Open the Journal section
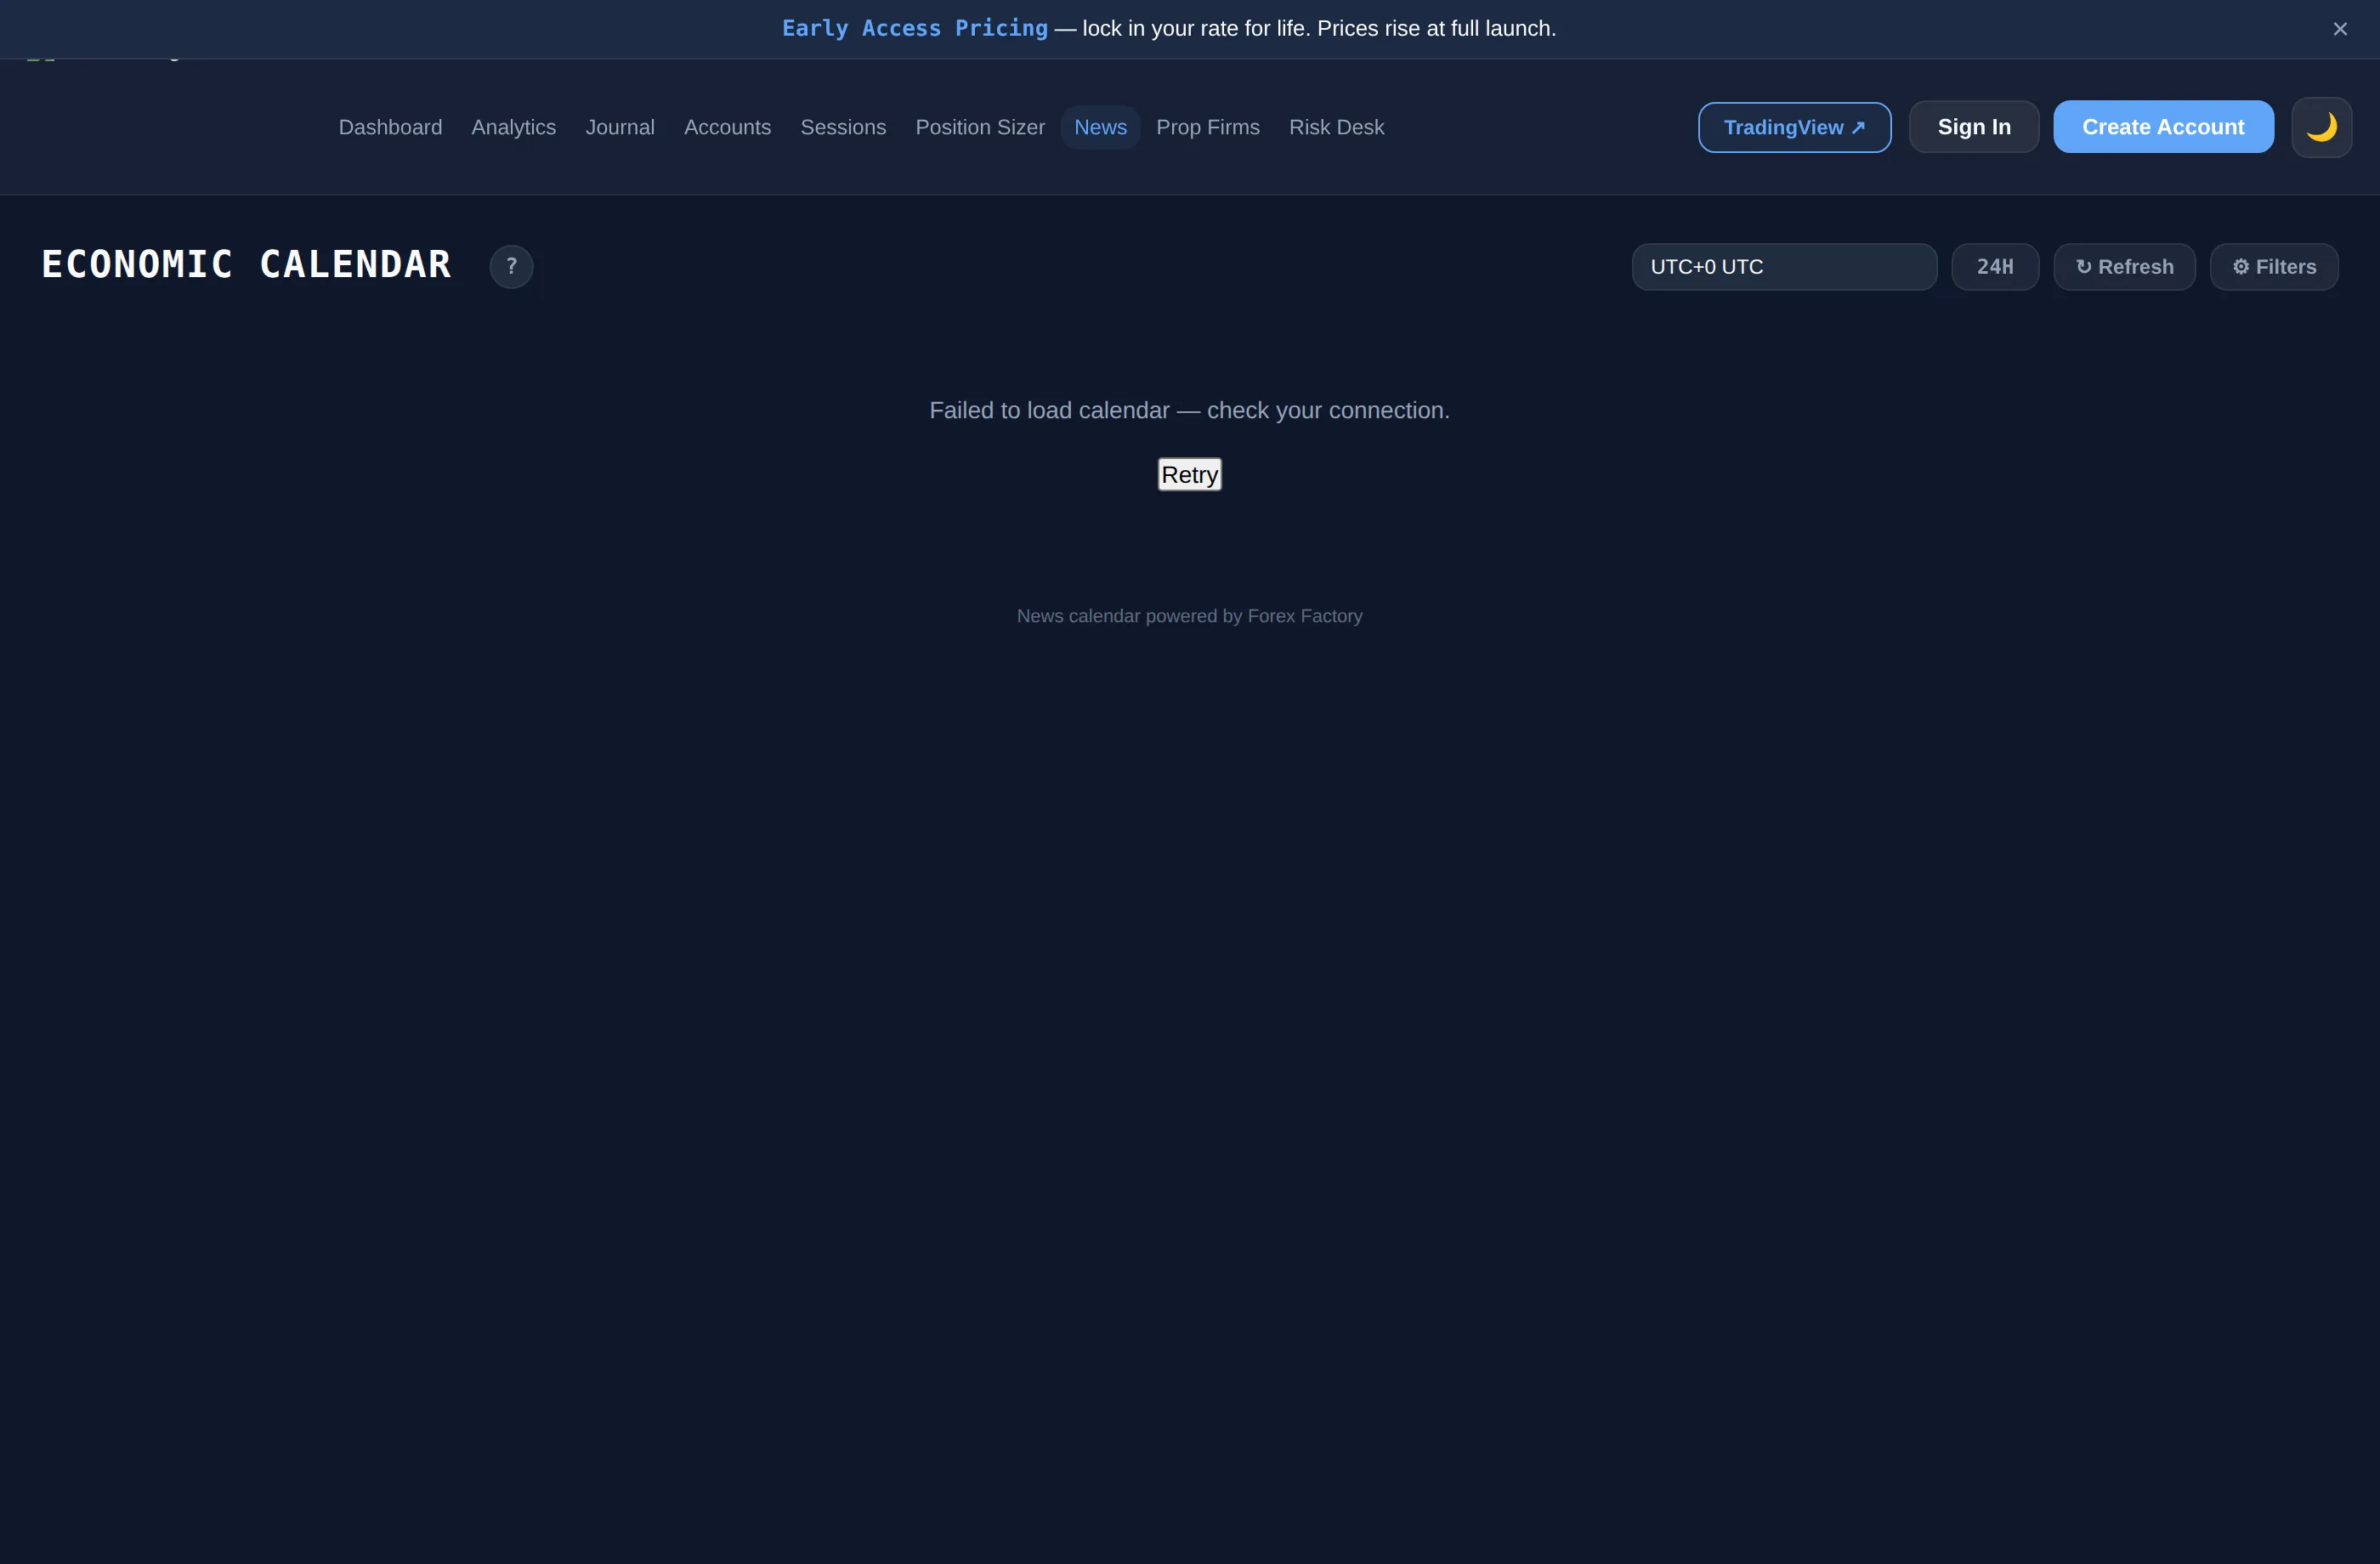2380x1564 pixels. pos(619,127)
